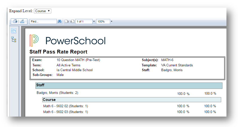Click the MATH-6 subject value
Viewport: 238px width, 127px height.
[167, 60]
